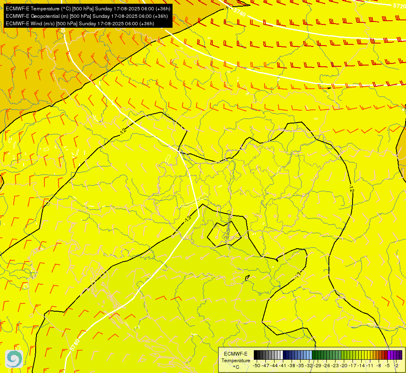406x373 pixels.
Task: Select the ECMWF-E Temperature title line
Action: 88,9
